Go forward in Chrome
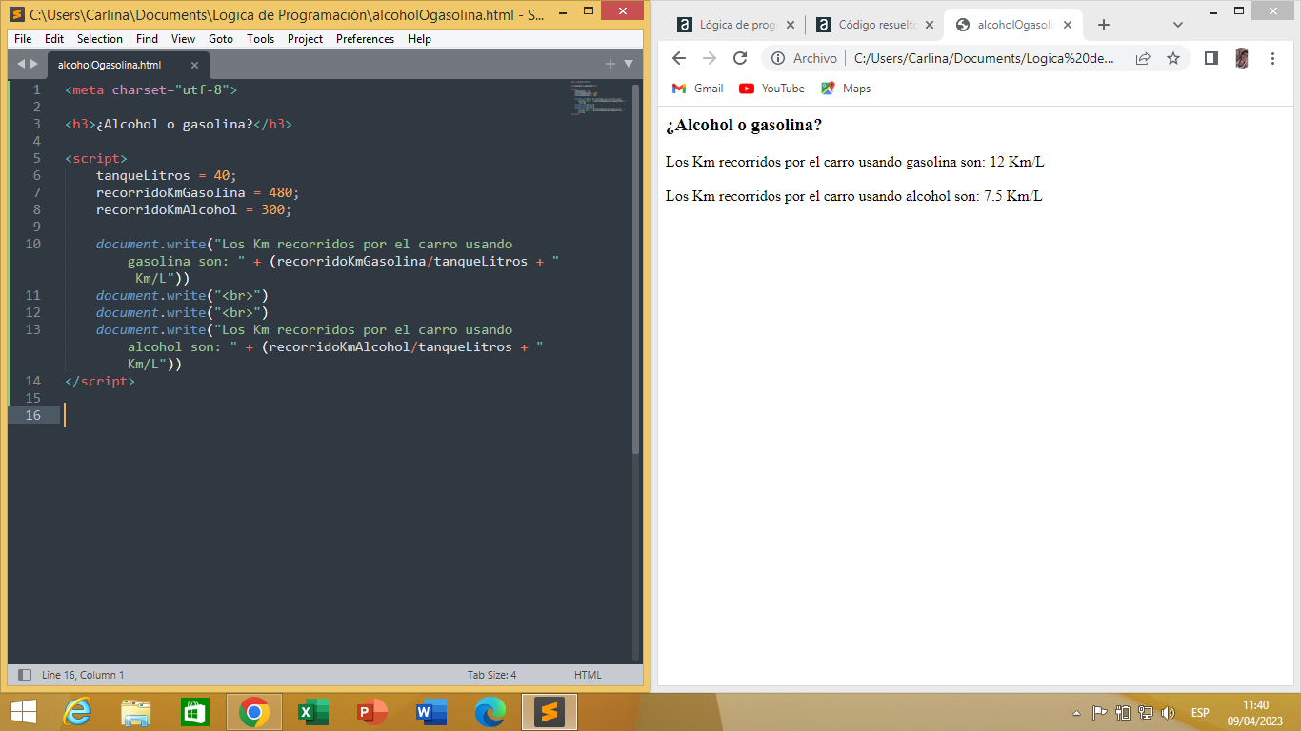The image size is (1301, 731). click(710, 58)
